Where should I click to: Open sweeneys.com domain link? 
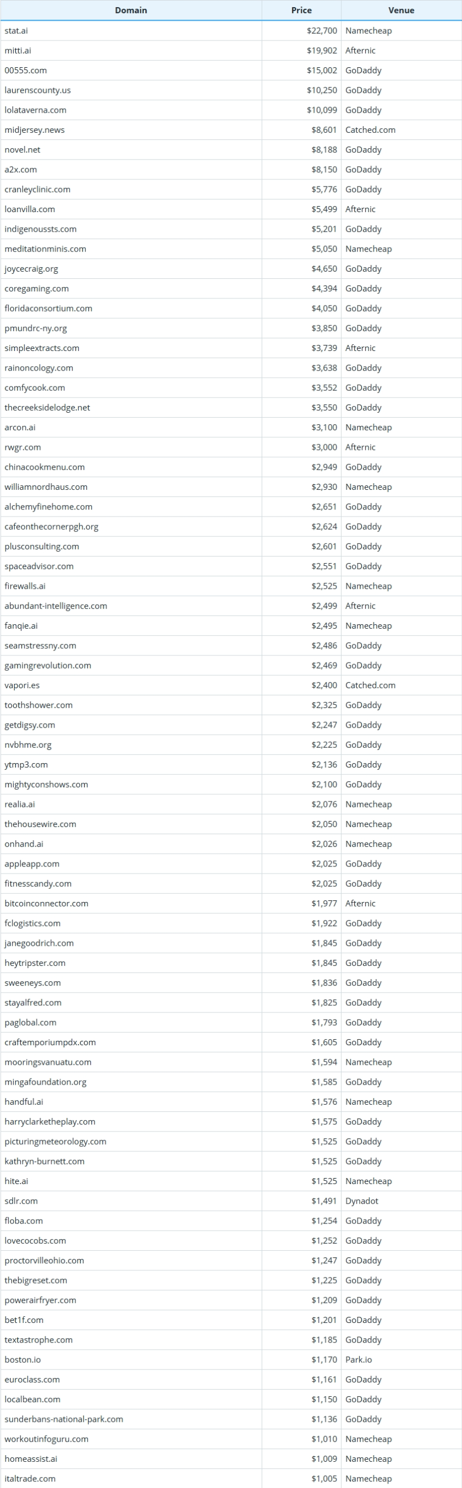[x=32, y=983]
